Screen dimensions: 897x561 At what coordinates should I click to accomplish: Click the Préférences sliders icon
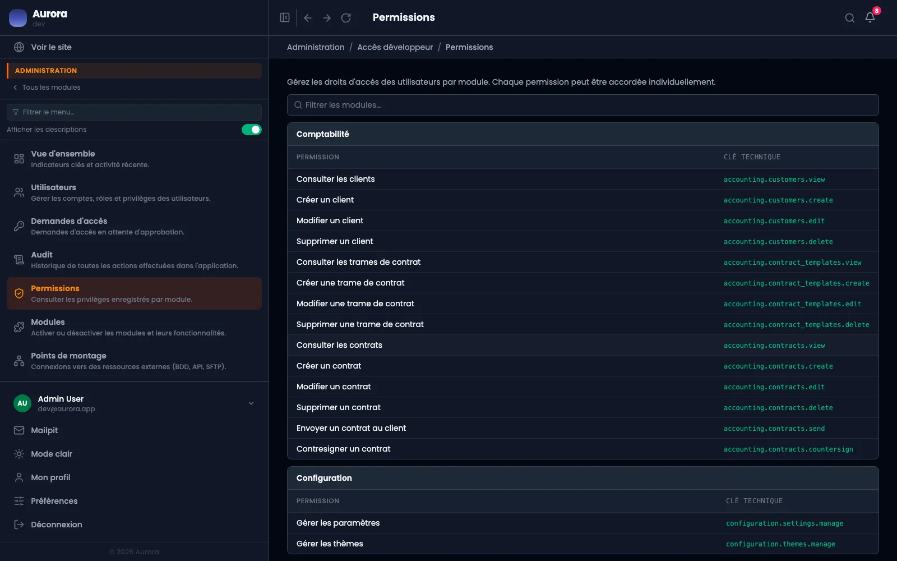19,501
